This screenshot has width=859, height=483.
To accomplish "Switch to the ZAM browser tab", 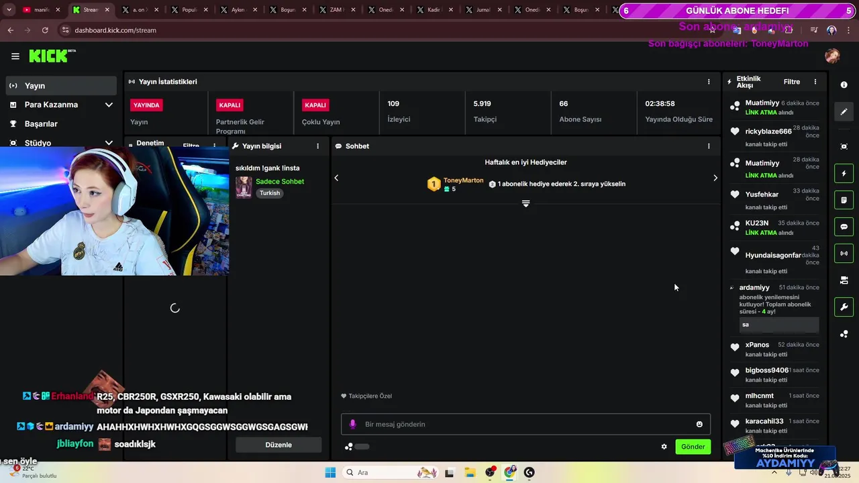I will 332,10.
